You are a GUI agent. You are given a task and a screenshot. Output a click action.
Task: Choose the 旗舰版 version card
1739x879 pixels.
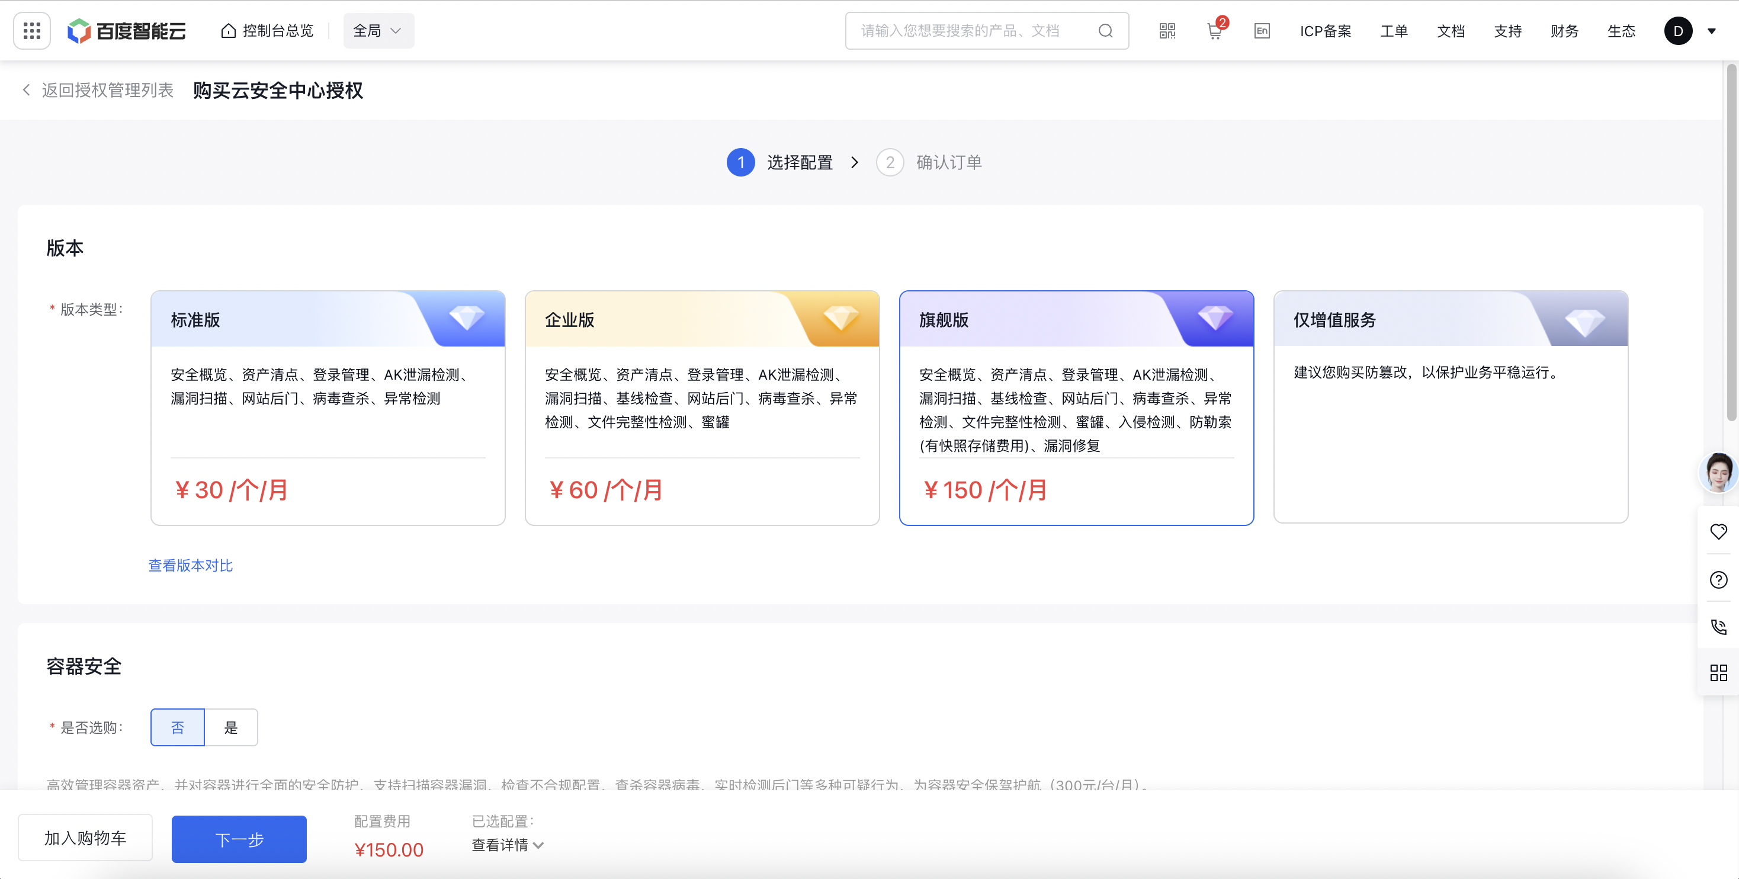1076,408
